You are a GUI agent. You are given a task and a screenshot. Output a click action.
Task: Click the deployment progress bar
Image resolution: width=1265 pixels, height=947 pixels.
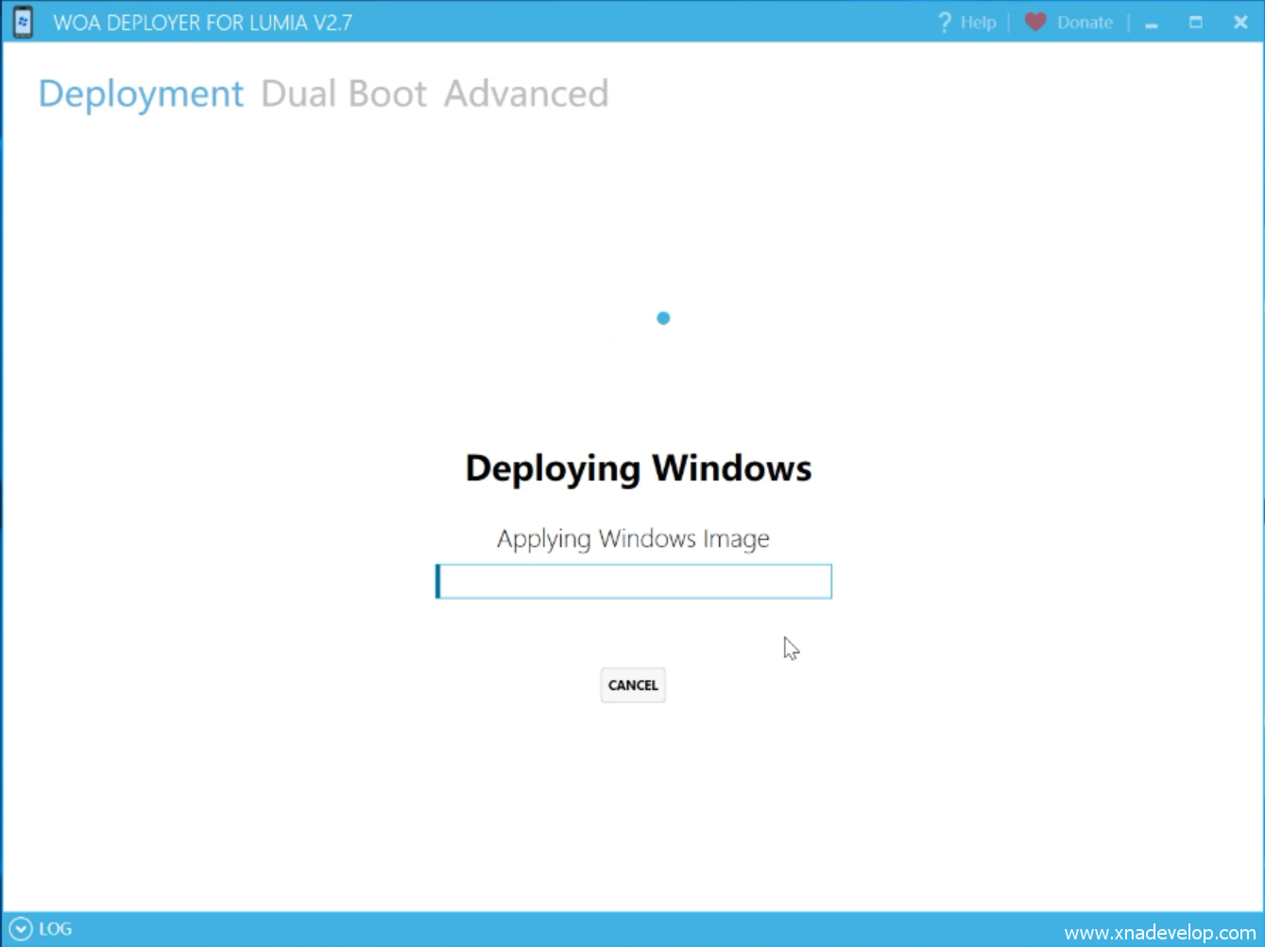[633, 582]
